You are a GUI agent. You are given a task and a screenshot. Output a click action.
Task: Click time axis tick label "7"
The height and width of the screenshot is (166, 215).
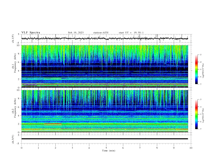click(x=140, y=148)
